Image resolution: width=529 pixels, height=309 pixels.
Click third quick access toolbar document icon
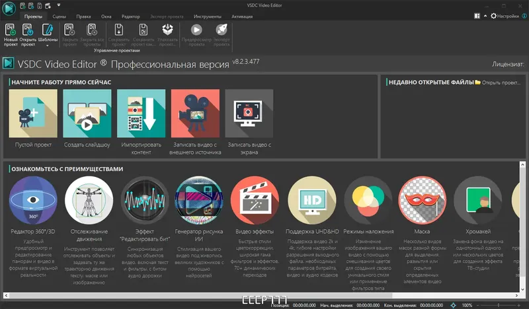(x=40, y=6)
